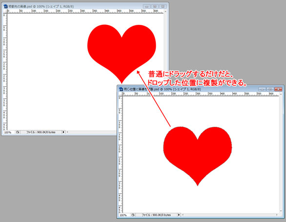Viewport: 286px width, 222px height.
Task: Click the ruler origin corner in 移動先の画像.psd window
Action: point(5,12)
